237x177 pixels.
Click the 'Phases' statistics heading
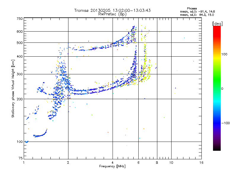click(192, 9)
